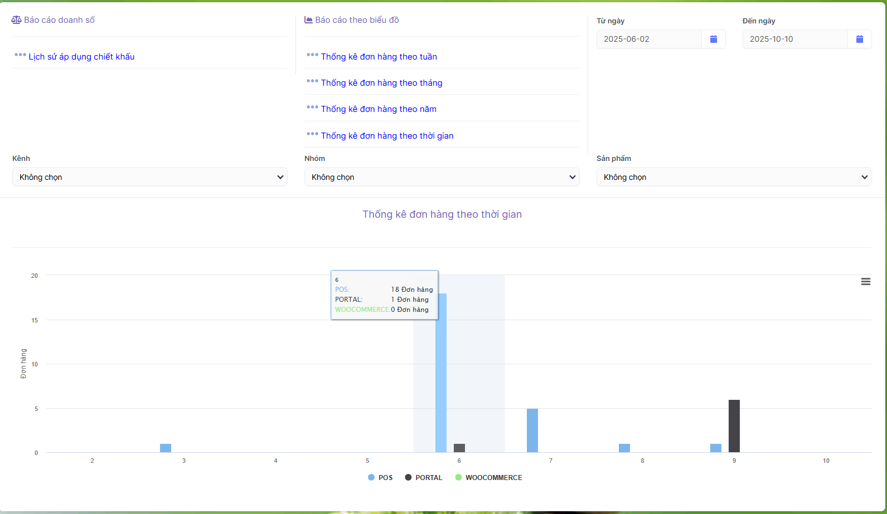The image size is (887, 514).
Task: Toggle the PORTAL series in chart legend
Action: click(x=424, y=478)
